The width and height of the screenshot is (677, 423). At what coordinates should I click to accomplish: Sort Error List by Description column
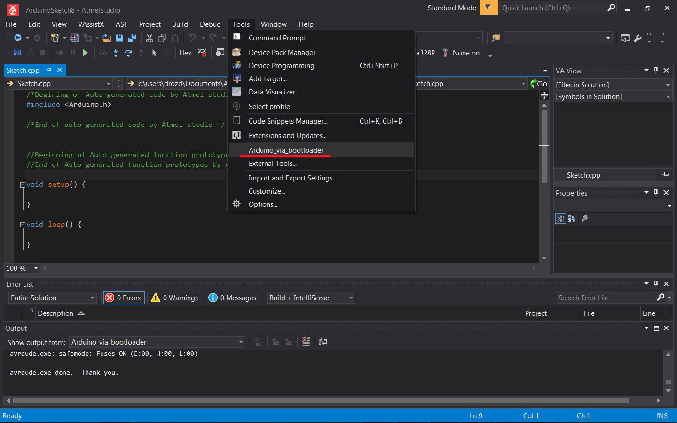click(x=278, y=313)
